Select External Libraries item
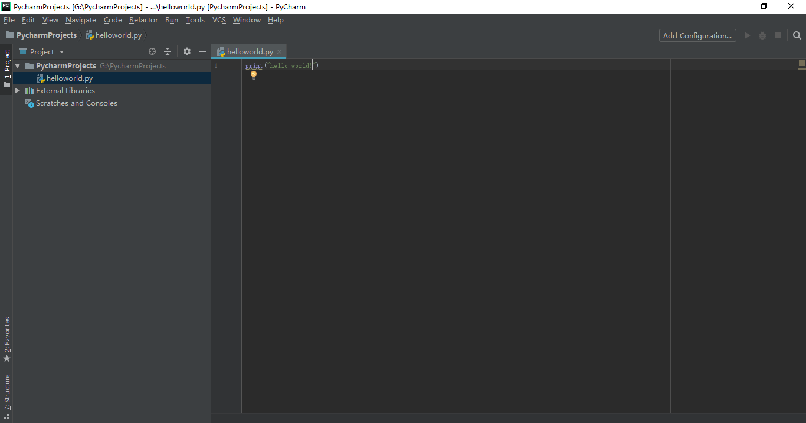The width and height of the screenshot is (806, 423). [65, 91]
